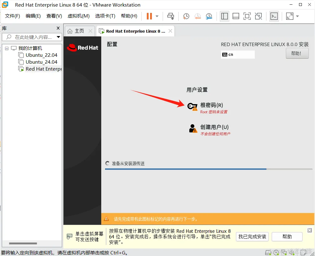Select Ubuntu_22.04 in the library

(x=41, y=55)
